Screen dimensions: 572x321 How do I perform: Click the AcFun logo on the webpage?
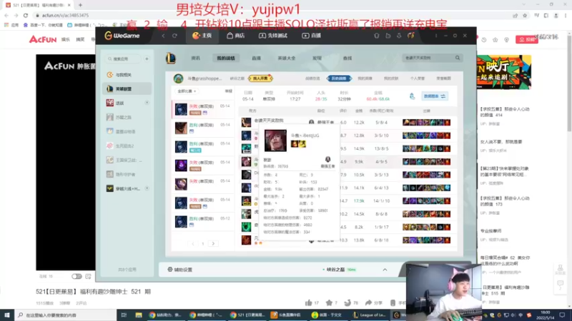[x=43, y=39]
